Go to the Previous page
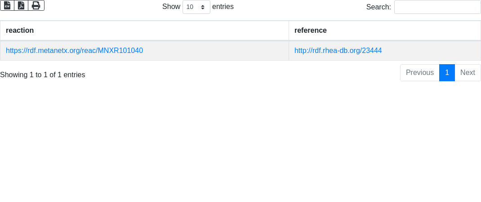Screen dimensions: 481x202 [419, 73]
